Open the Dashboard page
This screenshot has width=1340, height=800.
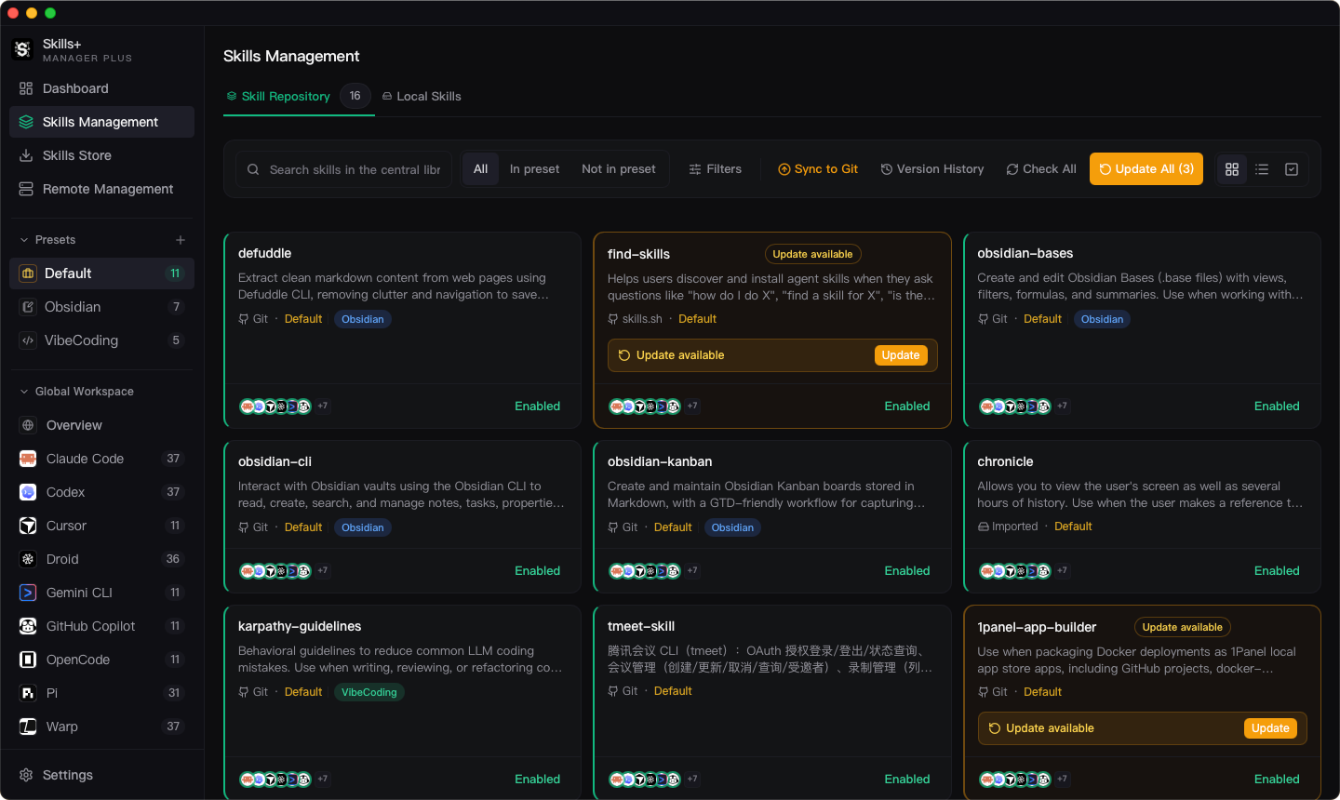pos(101,88)
